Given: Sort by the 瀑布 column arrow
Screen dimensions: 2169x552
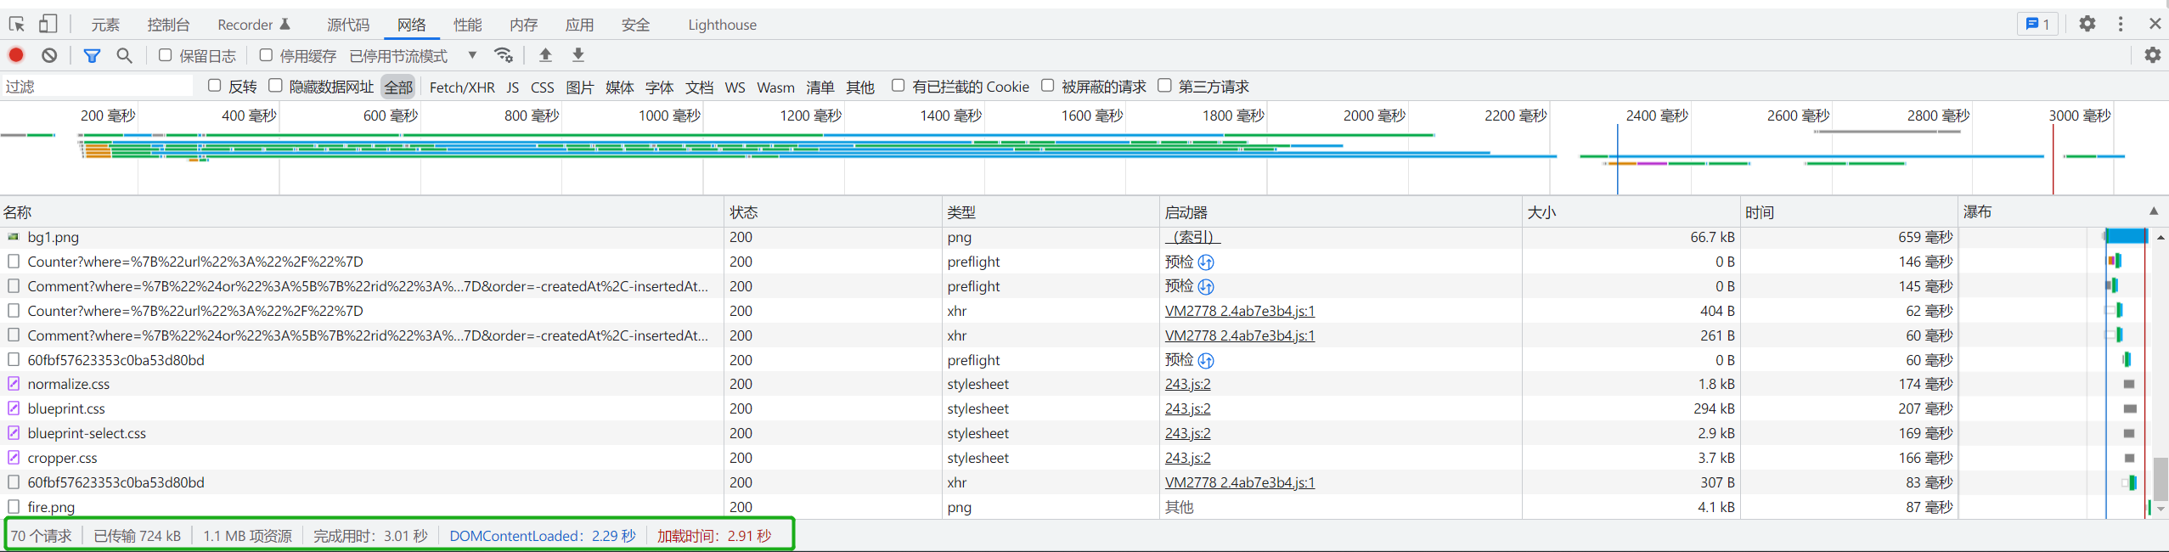Looking at the screenshot, I should [x=2154, y=211].
